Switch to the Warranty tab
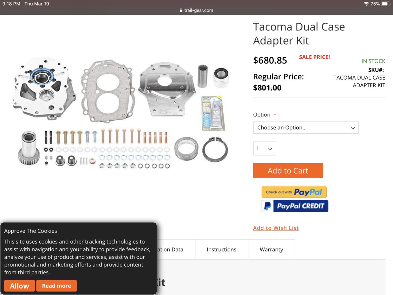Viewport: 393px width, 295px height. [x=271, y=249]
